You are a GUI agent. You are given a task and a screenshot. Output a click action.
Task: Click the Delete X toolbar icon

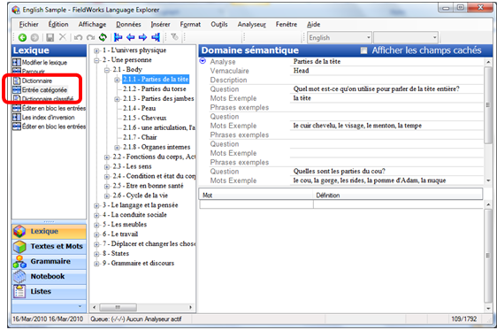[63, 37]
